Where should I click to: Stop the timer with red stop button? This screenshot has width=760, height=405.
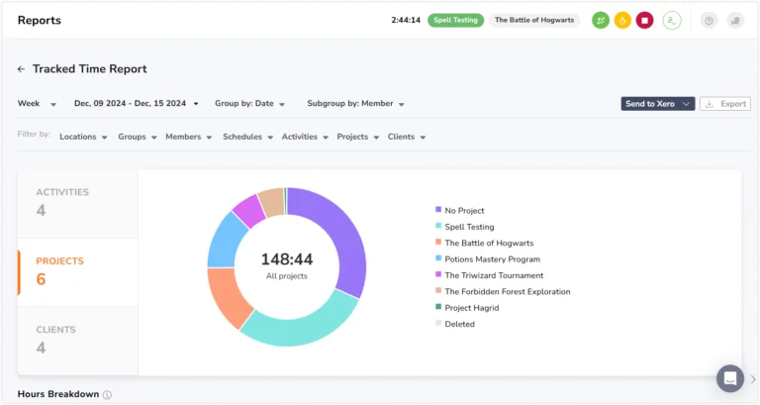coord(644,21)
